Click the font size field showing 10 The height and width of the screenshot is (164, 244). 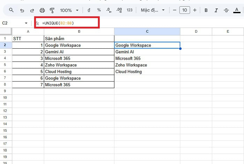(184, 10)
